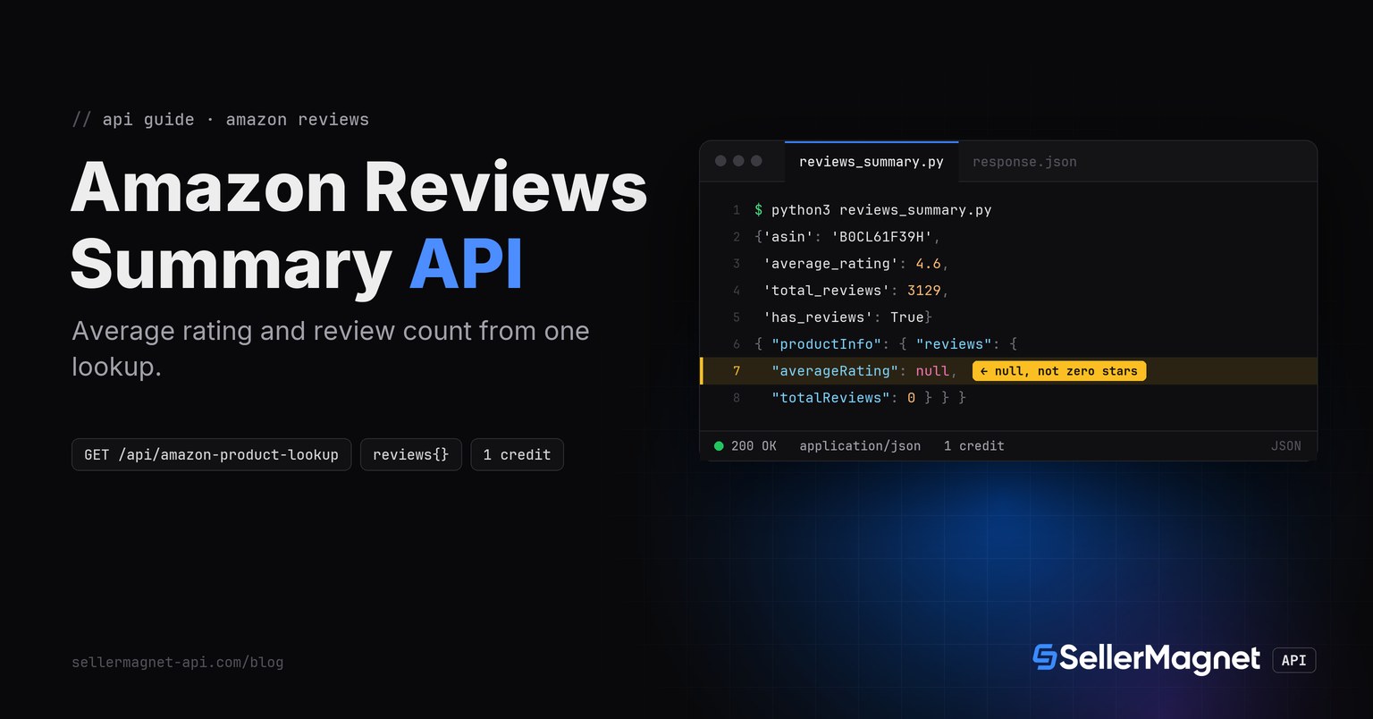Click the JSON label in status bar
This screenshot has width=1373, height=719.
point(1285,445)
